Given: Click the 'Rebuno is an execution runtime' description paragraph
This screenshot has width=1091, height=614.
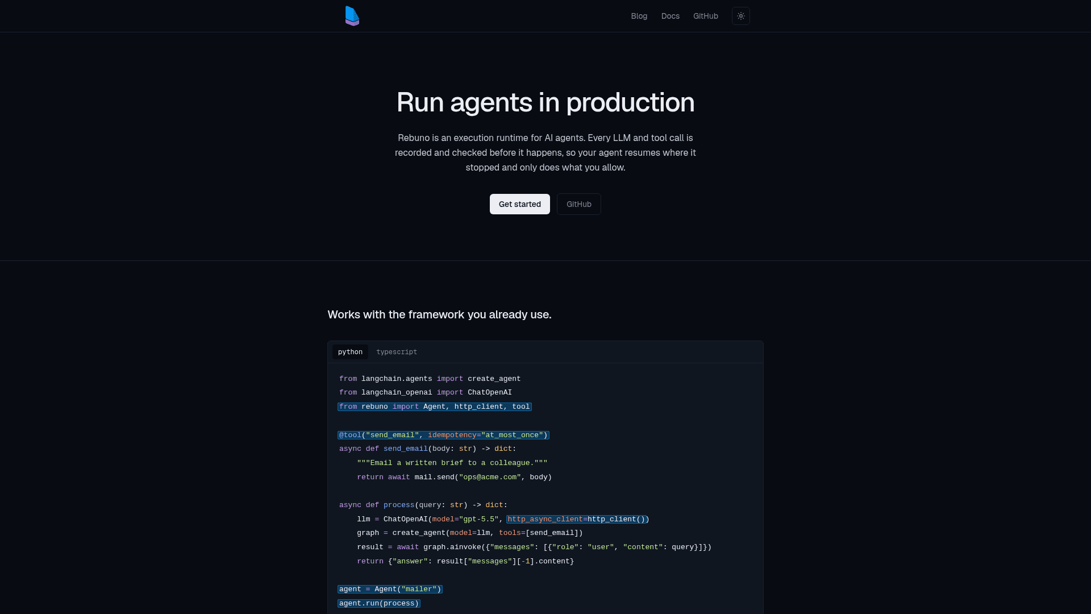Looking at the screenshot, I should coord(545,152).
